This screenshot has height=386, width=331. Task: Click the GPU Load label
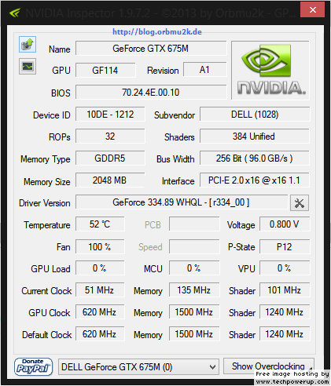click(50, 269)
